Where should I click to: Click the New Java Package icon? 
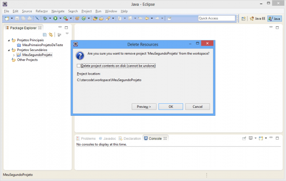[x=77, y=19]
